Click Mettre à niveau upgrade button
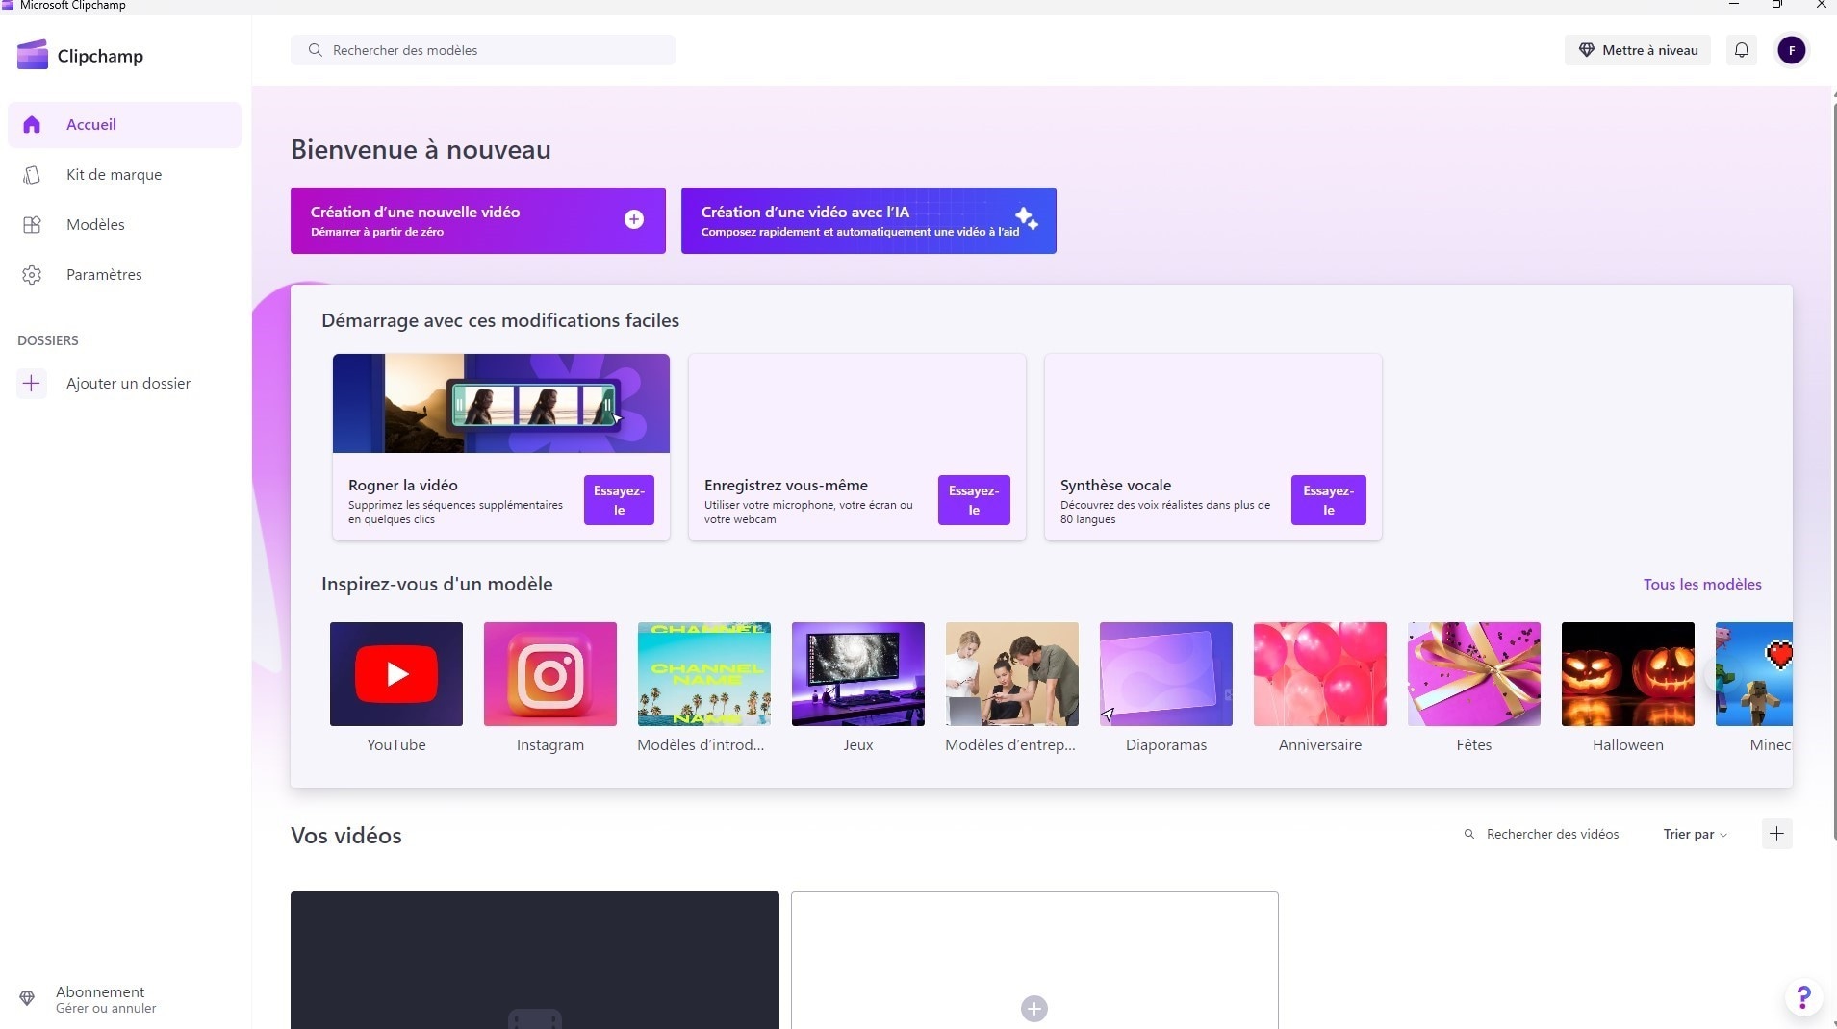 tap(1638, 50)
